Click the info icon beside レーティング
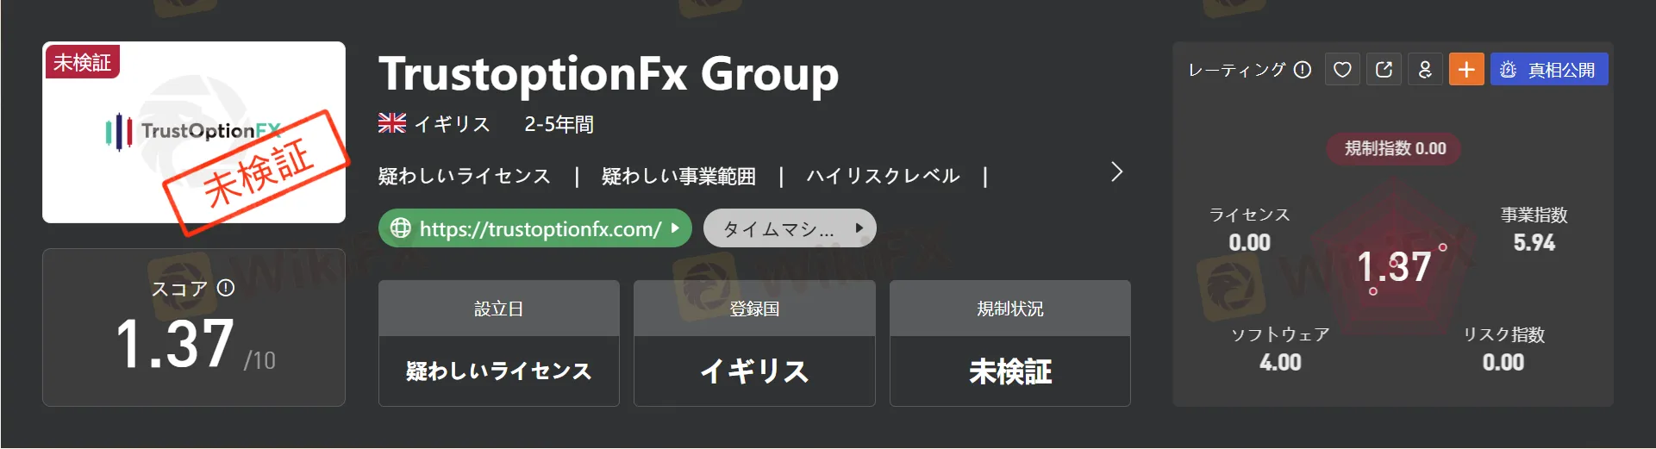The width and height of the screenshot is (1656, 449). pos(1303,70)
